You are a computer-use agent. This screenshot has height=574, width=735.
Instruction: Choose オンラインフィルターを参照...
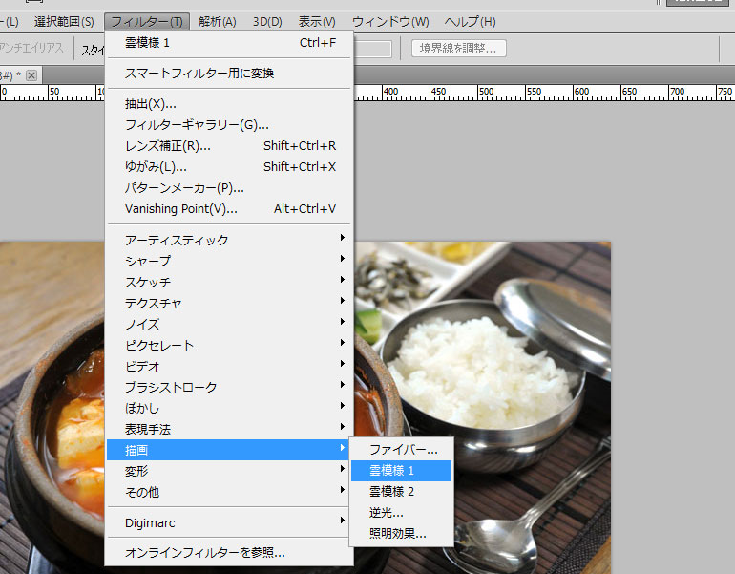pyautogui.click(x=230, y=553)
